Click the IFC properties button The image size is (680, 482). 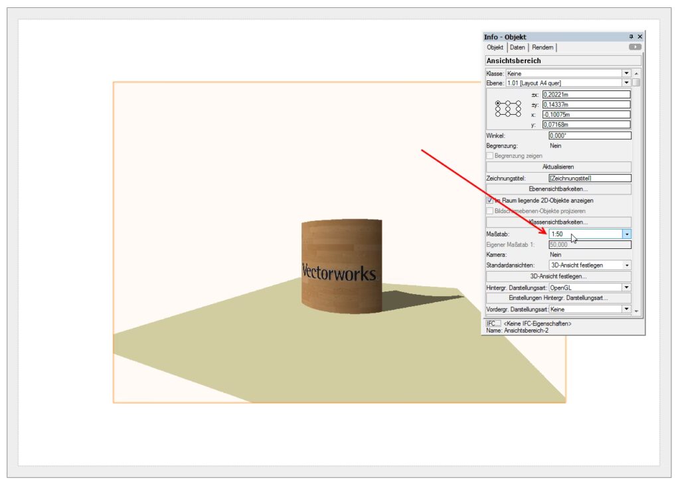[x=493, y=323]
